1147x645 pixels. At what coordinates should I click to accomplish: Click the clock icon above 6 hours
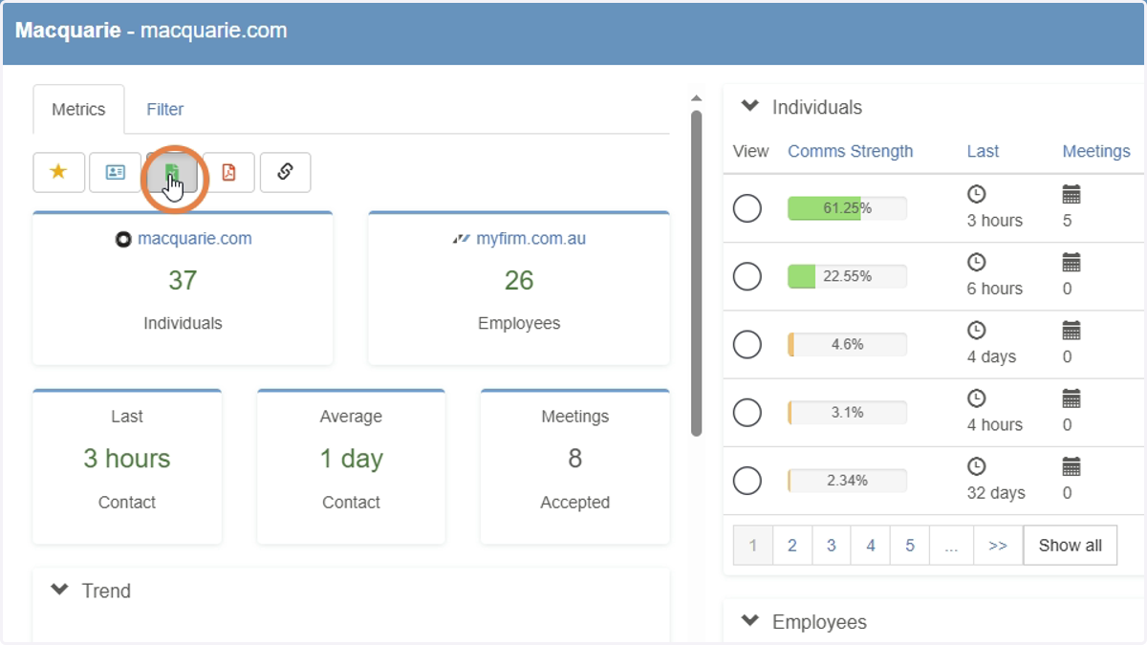pos(976,263)
